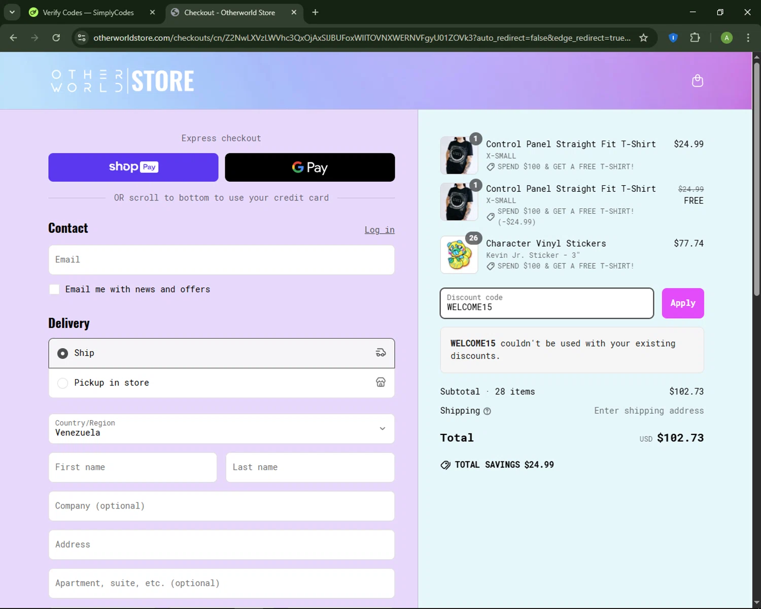Minimize the browser window
The width and height of the screenshot is (761, 609).
click(693, 12)
